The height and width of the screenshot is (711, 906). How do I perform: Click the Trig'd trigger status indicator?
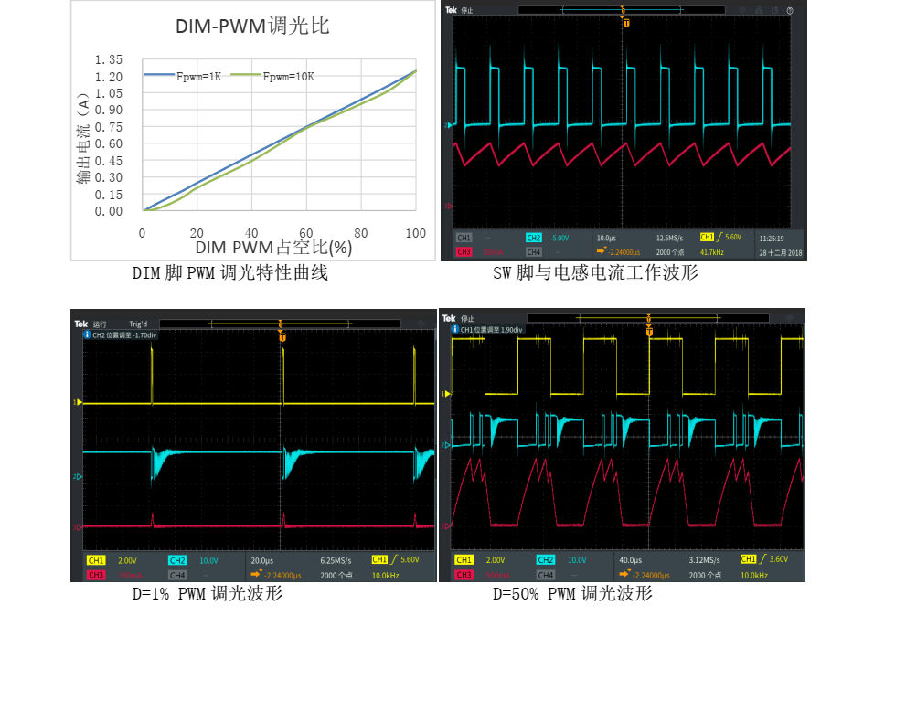click(x=138, y=324)
